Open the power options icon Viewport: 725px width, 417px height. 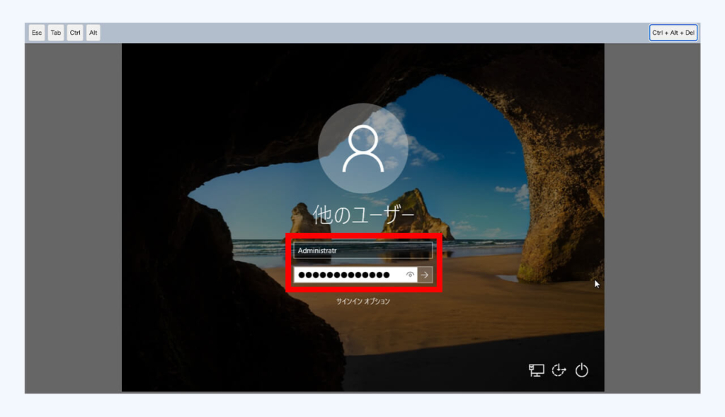582,370
